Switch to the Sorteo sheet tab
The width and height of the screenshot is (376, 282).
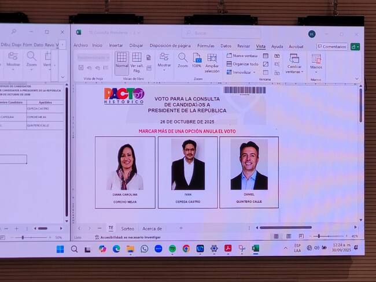[127, 228]
